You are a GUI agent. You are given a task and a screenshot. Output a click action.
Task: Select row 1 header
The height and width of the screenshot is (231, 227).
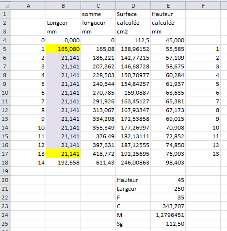click(x=5, y=14)
